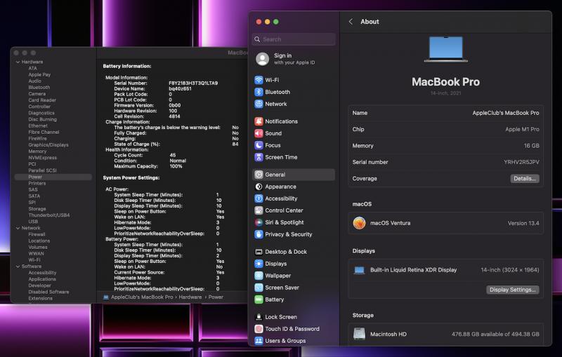Click the Apple ID avatar icon
The height and width of the screenshot is (357, 562).
pos(262,59)
